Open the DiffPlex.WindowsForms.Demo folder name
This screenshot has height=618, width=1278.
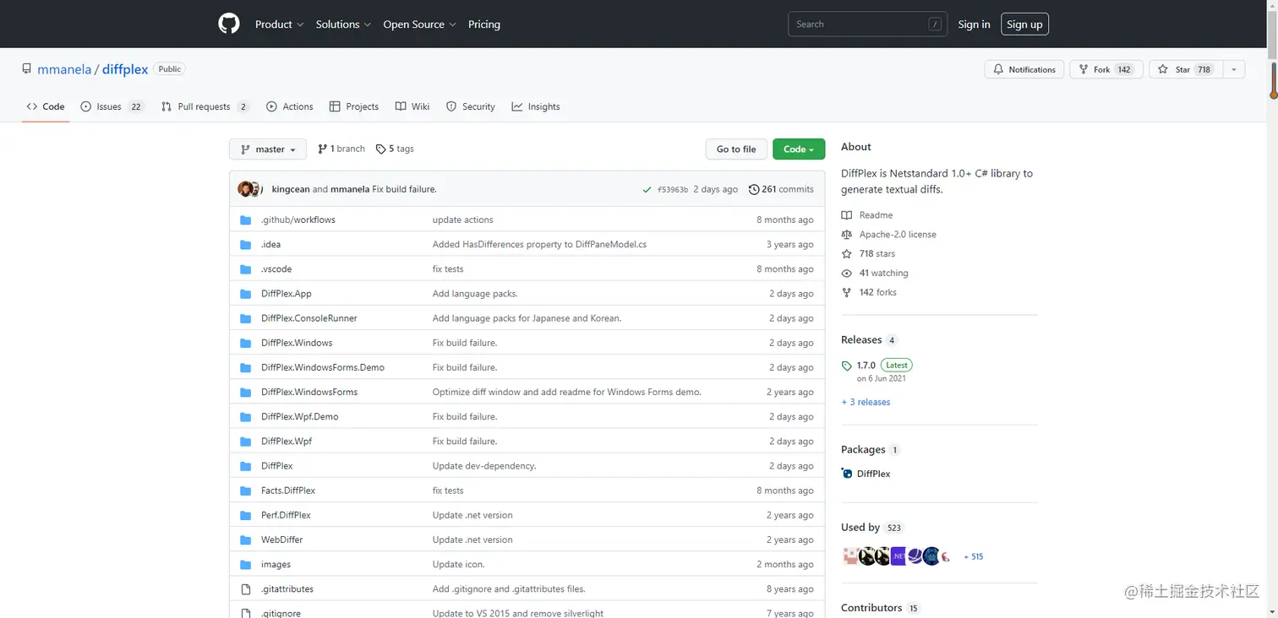click(x=323, y=367)
